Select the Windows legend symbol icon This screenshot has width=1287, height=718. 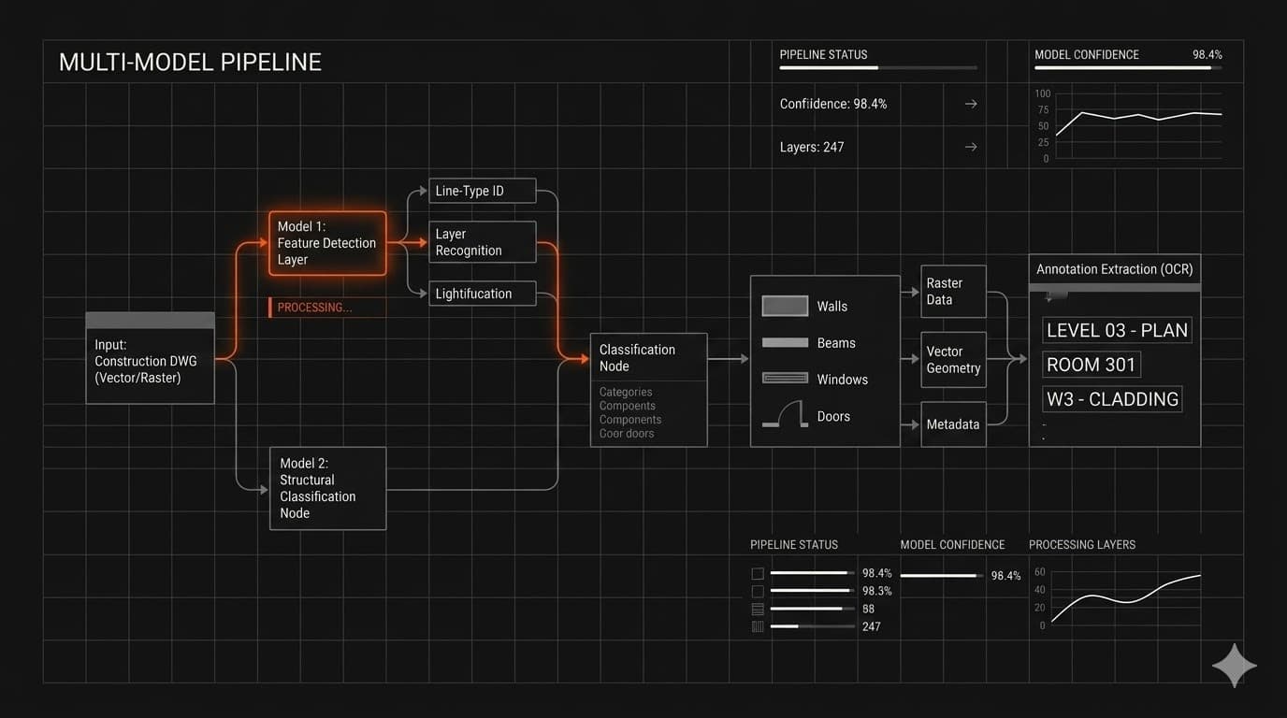pos(785,379)
